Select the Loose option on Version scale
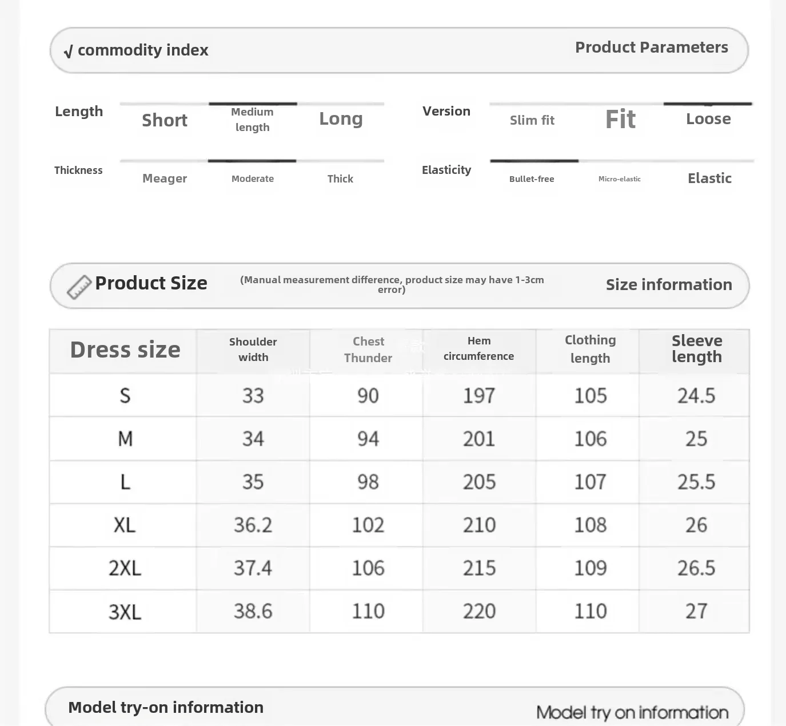The image size is (786, 726). tap(708, 118)
